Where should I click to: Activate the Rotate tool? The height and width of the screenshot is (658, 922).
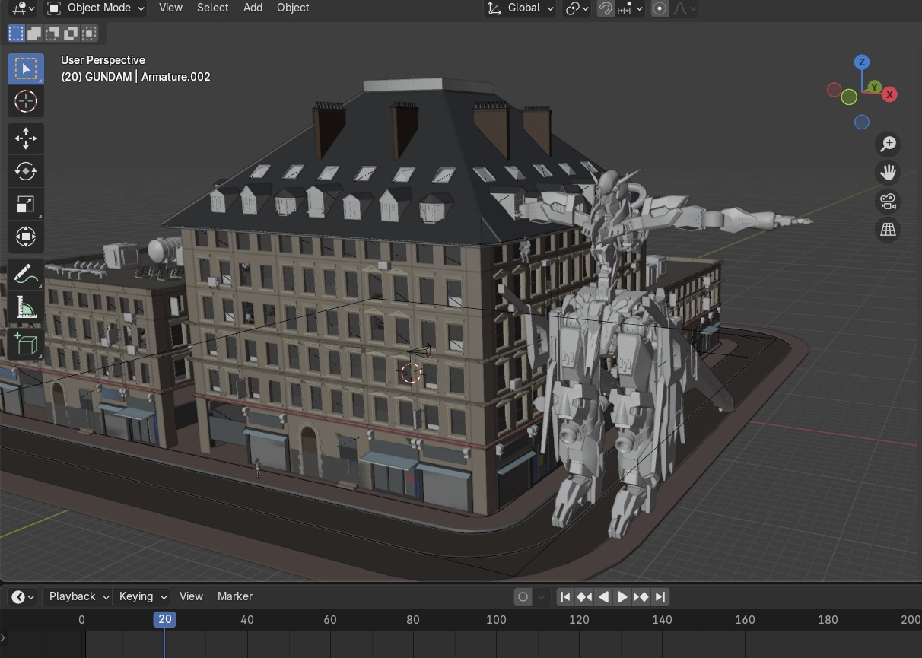coord(26,171)
